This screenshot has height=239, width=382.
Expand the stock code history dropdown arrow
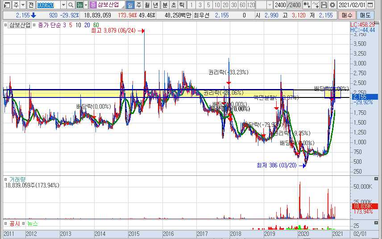click(x=63, y=5)
